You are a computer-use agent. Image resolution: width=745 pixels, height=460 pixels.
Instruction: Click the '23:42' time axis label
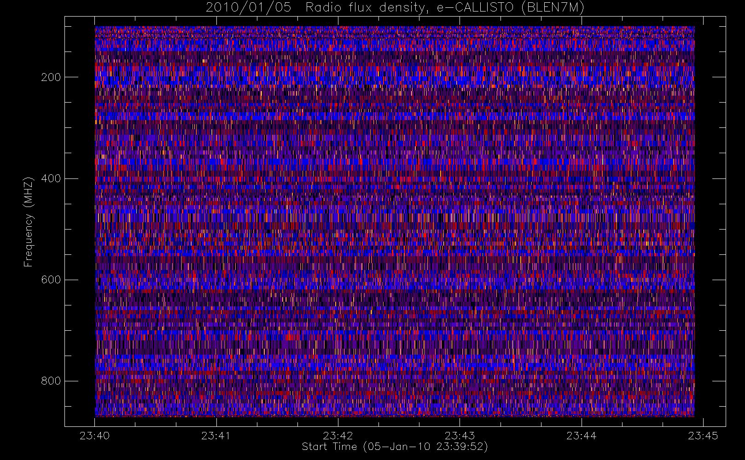click(338, 436)
